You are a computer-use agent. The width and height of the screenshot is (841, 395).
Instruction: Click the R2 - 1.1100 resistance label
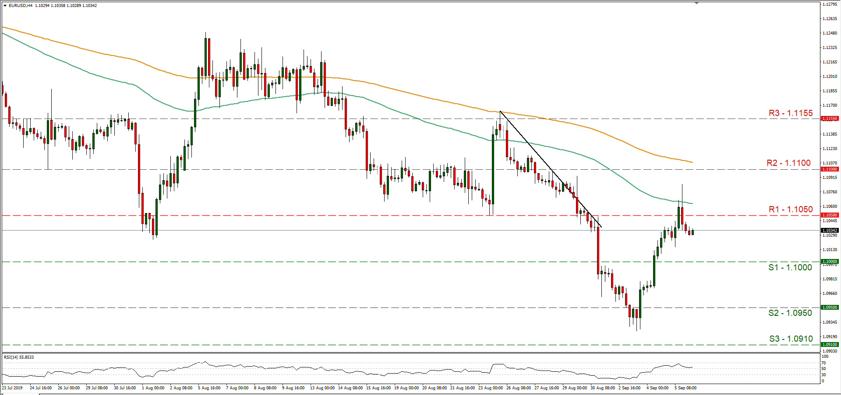pyautogui.click(x=788, y=163)
